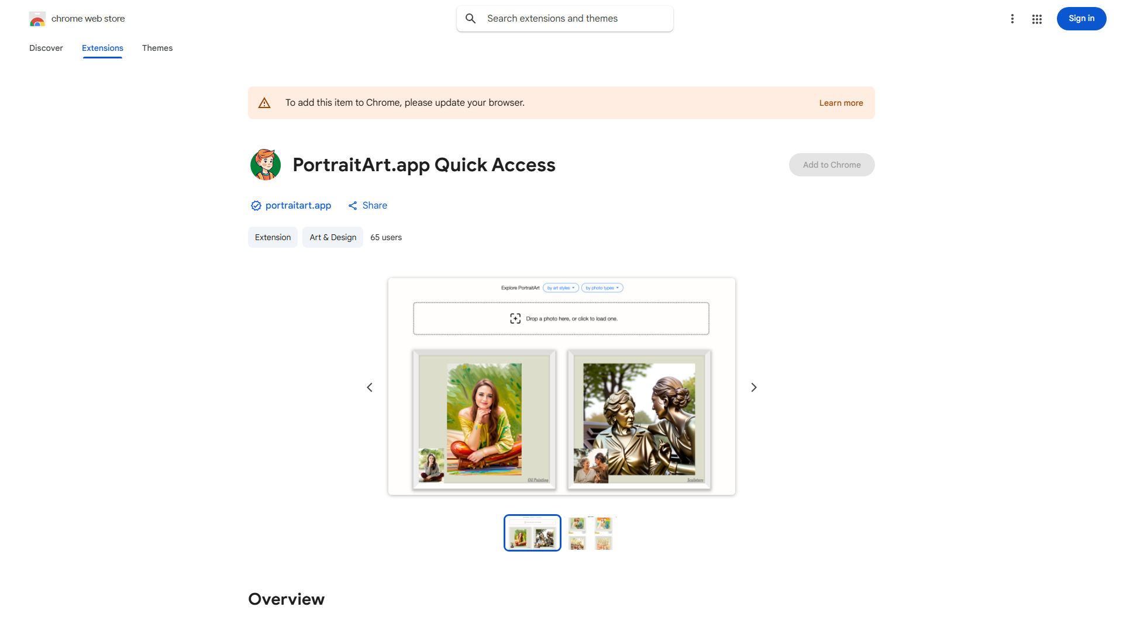This screenshot has height=631, width=1123.
Task: Open the 'by art styles' dropdown in preview
Action: (561, 288)
